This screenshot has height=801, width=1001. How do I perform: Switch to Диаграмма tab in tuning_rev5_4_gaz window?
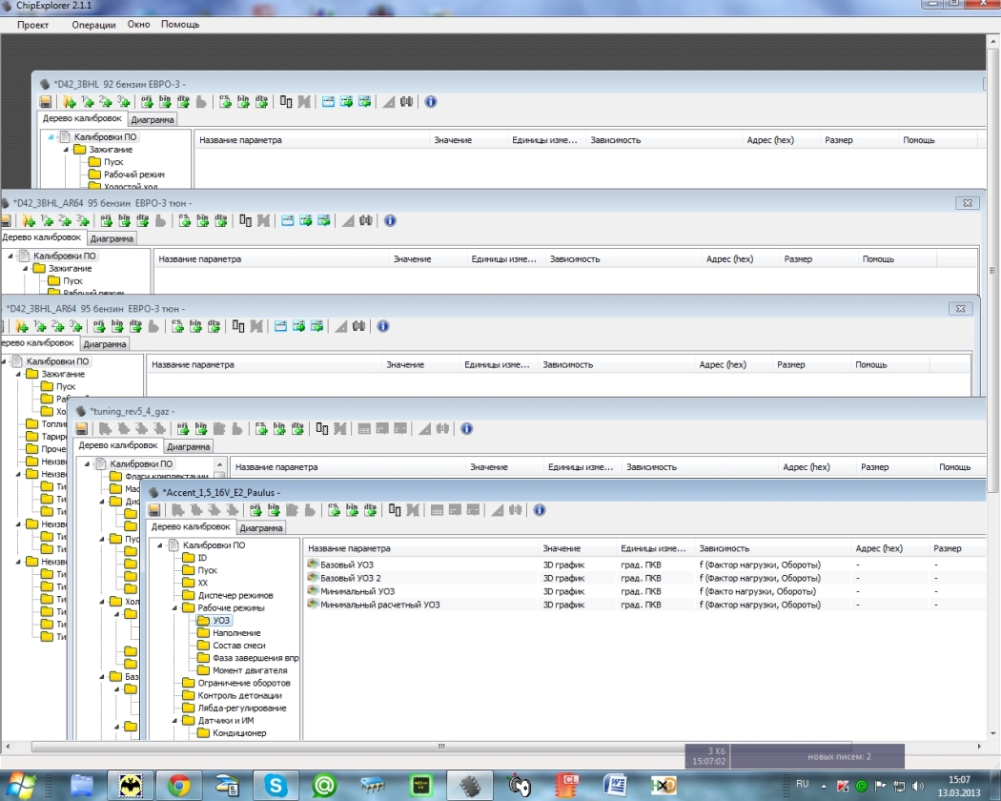pyautogui.click(x=189, y=446)
